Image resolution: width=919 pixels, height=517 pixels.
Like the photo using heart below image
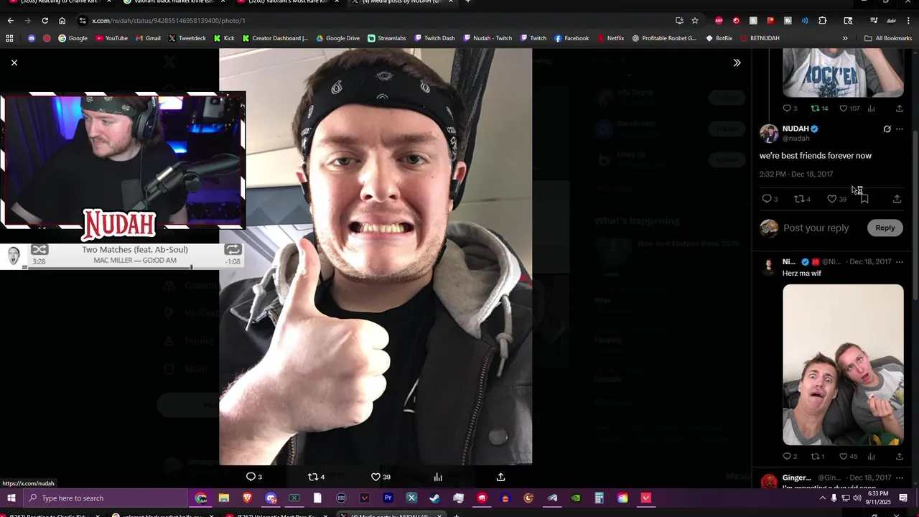[x=375, y=477]
